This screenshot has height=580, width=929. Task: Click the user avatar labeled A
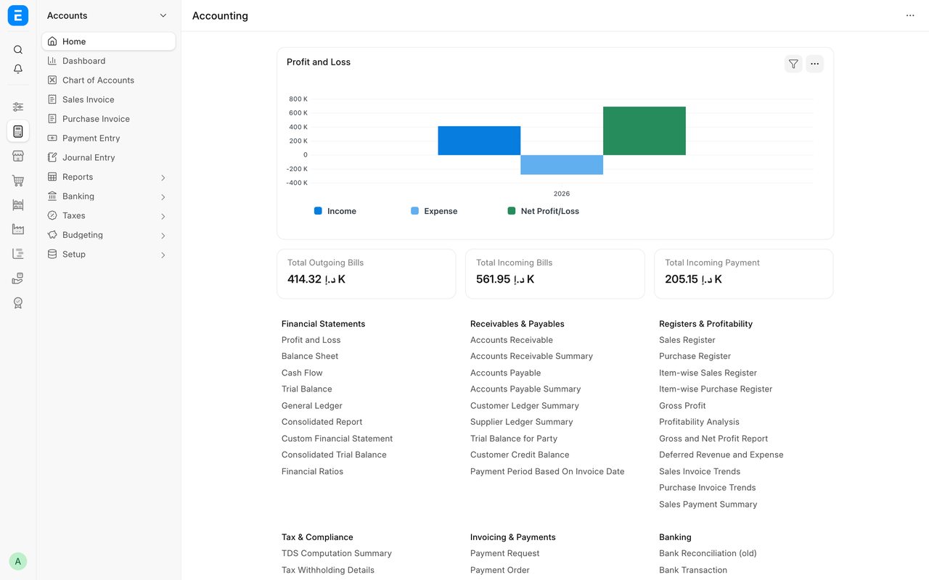click(x=18, y=561)
